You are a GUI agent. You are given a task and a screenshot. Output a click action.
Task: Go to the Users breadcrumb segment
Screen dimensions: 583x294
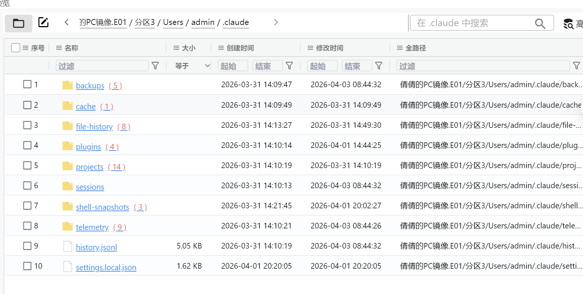(173, 22)
